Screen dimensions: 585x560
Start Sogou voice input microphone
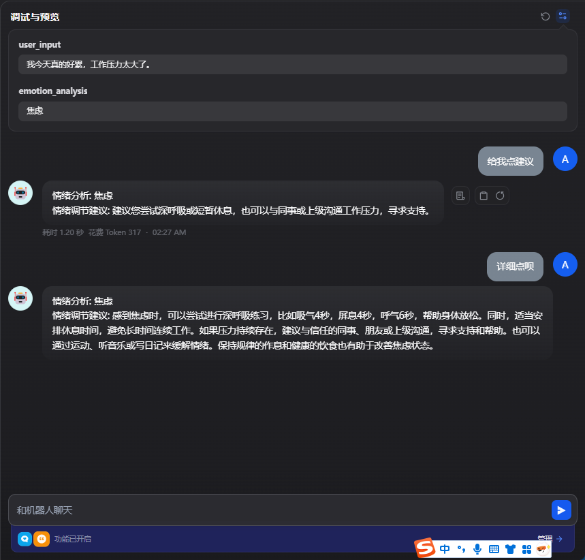[x=477, y=549]
